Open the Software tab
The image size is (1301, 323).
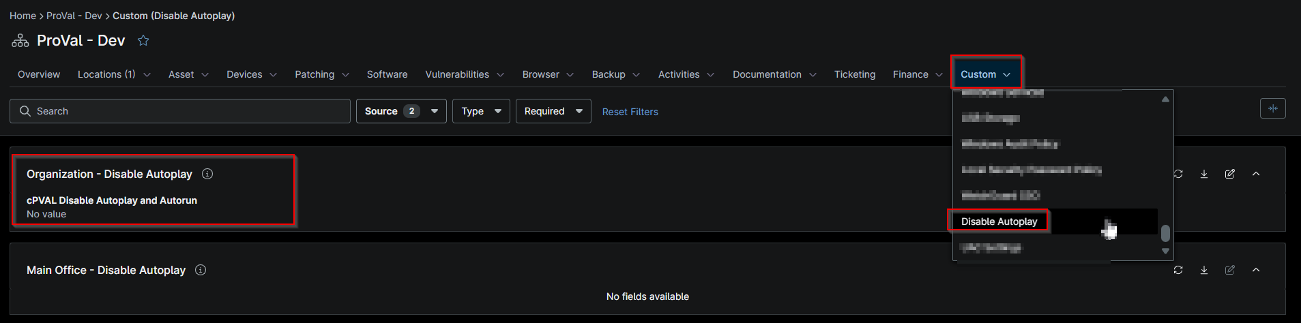387,74
